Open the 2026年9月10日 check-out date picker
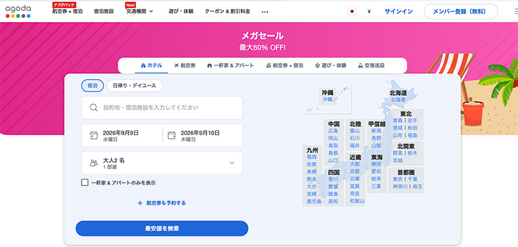This screenshot has height=247, width=518. coord(203,135)
